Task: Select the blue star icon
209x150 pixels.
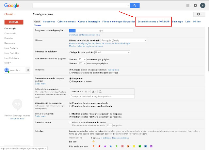Action: (111, 146)
